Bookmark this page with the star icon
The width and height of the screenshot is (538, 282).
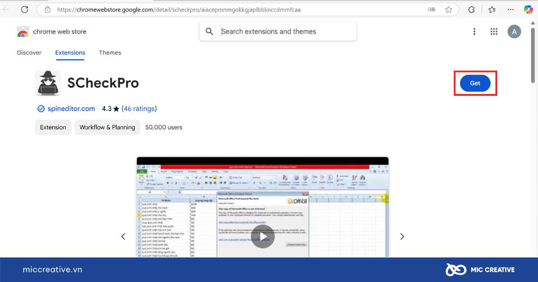coord(449,9)
